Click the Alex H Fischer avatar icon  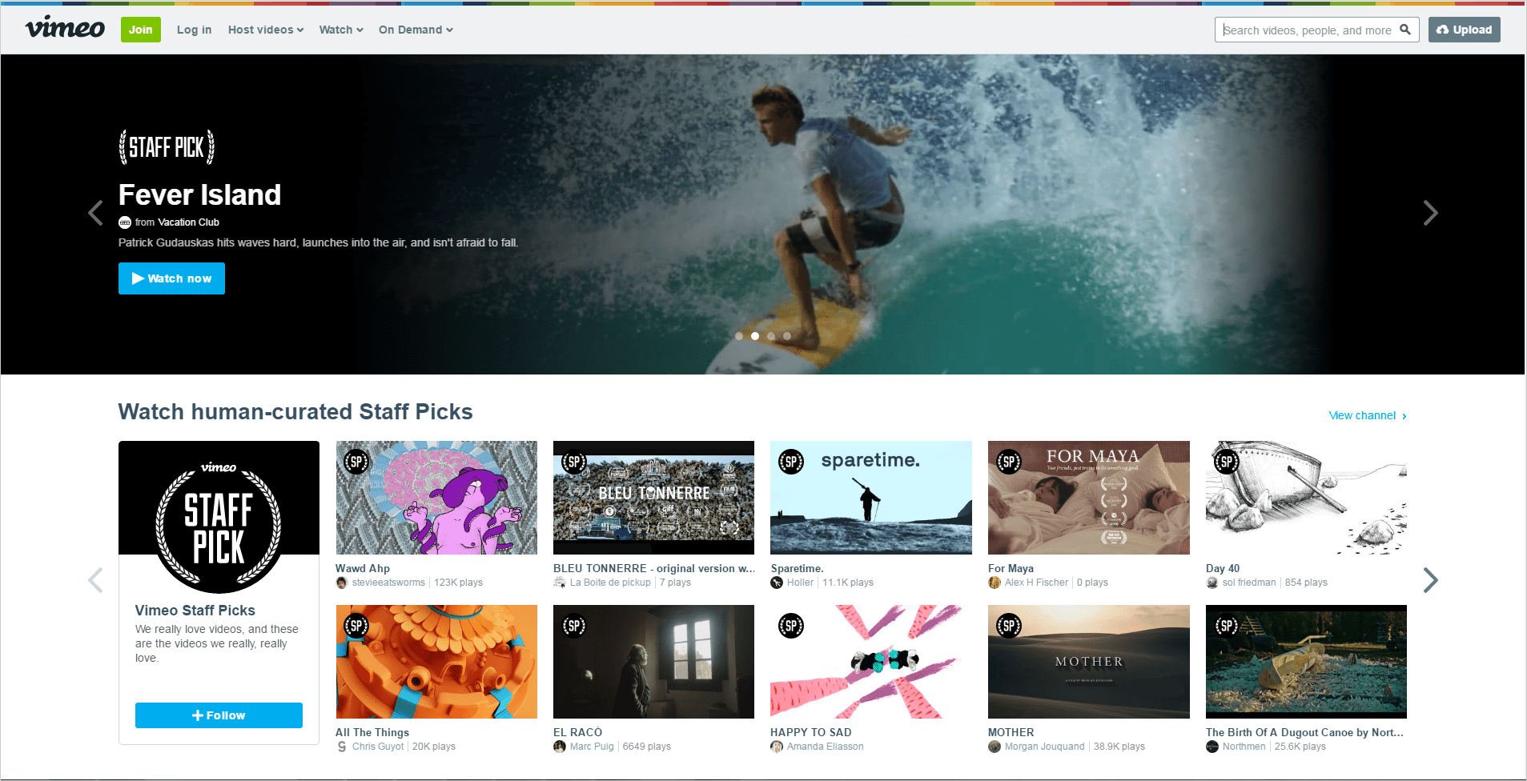995,583
